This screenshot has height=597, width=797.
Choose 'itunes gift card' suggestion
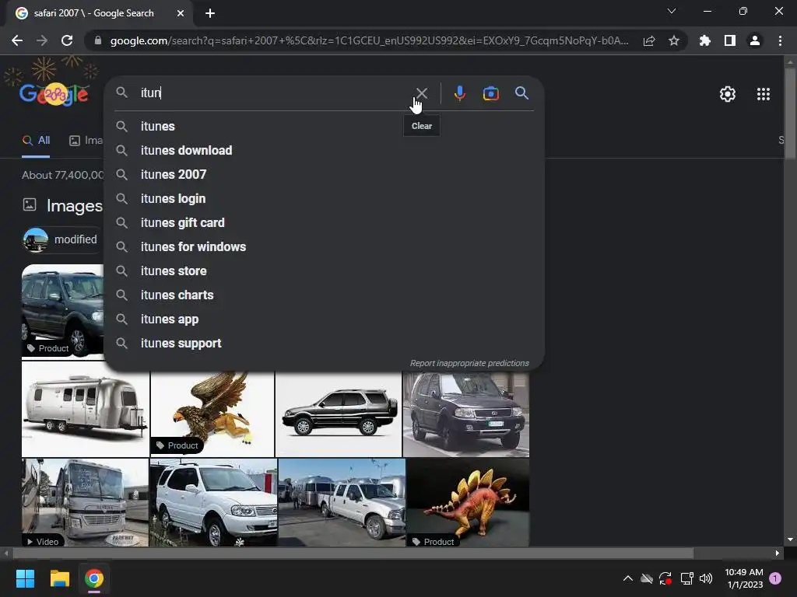pos(324,223)
